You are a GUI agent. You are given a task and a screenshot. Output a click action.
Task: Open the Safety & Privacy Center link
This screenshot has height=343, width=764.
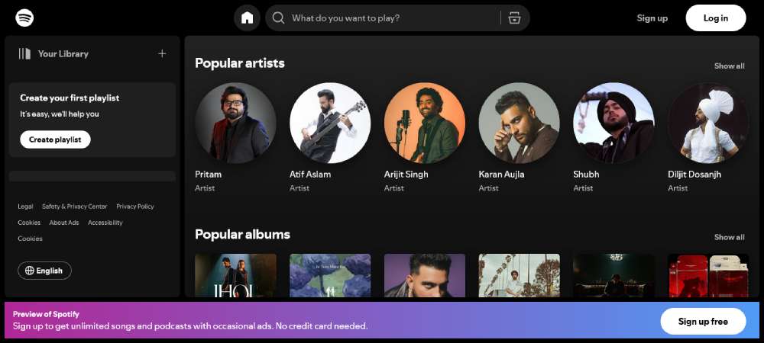pyautogui.click(x=74, y=207)
